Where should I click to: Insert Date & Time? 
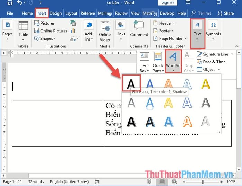pos(211,62)
